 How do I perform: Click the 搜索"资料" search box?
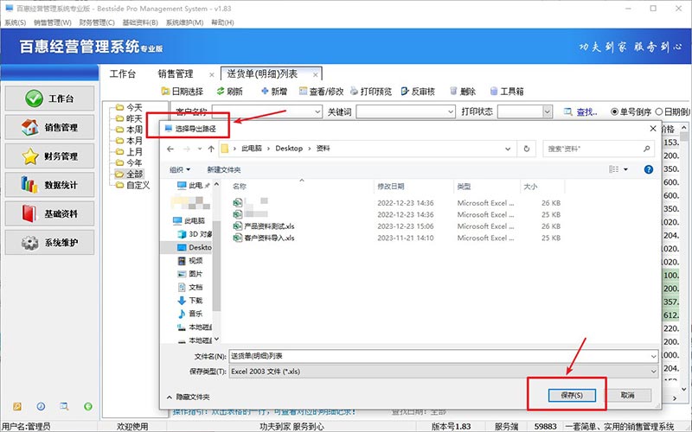click(598, 149)
